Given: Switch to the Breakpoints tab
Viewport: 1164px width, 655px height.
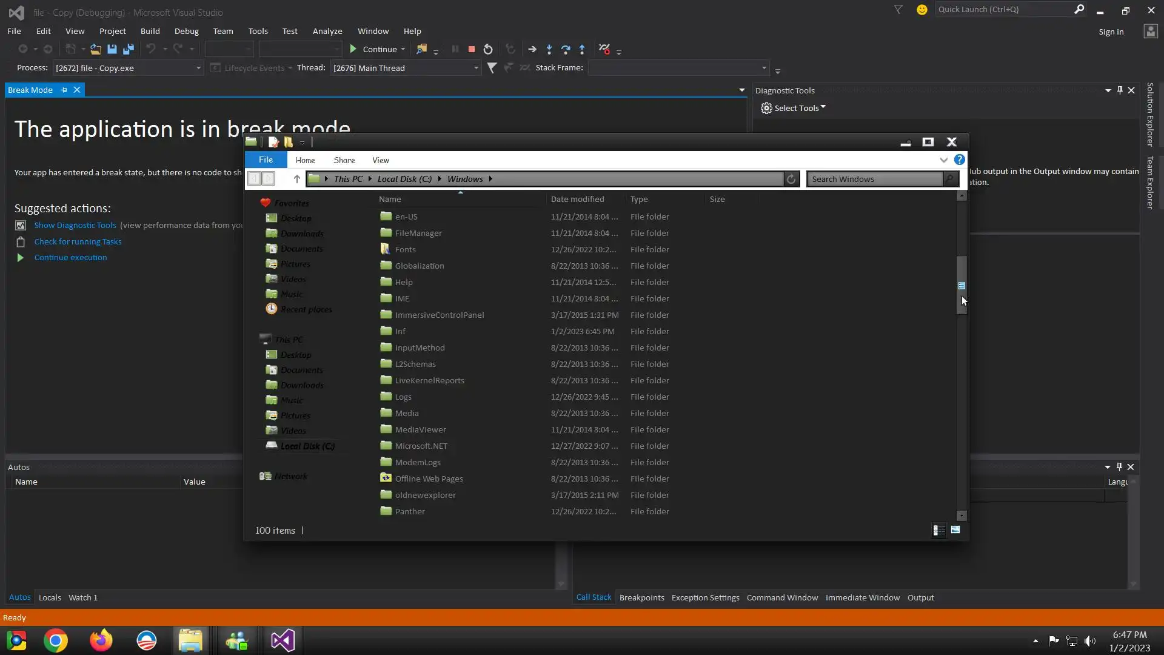Looking at the screenshot, I should tap(641, 597).
